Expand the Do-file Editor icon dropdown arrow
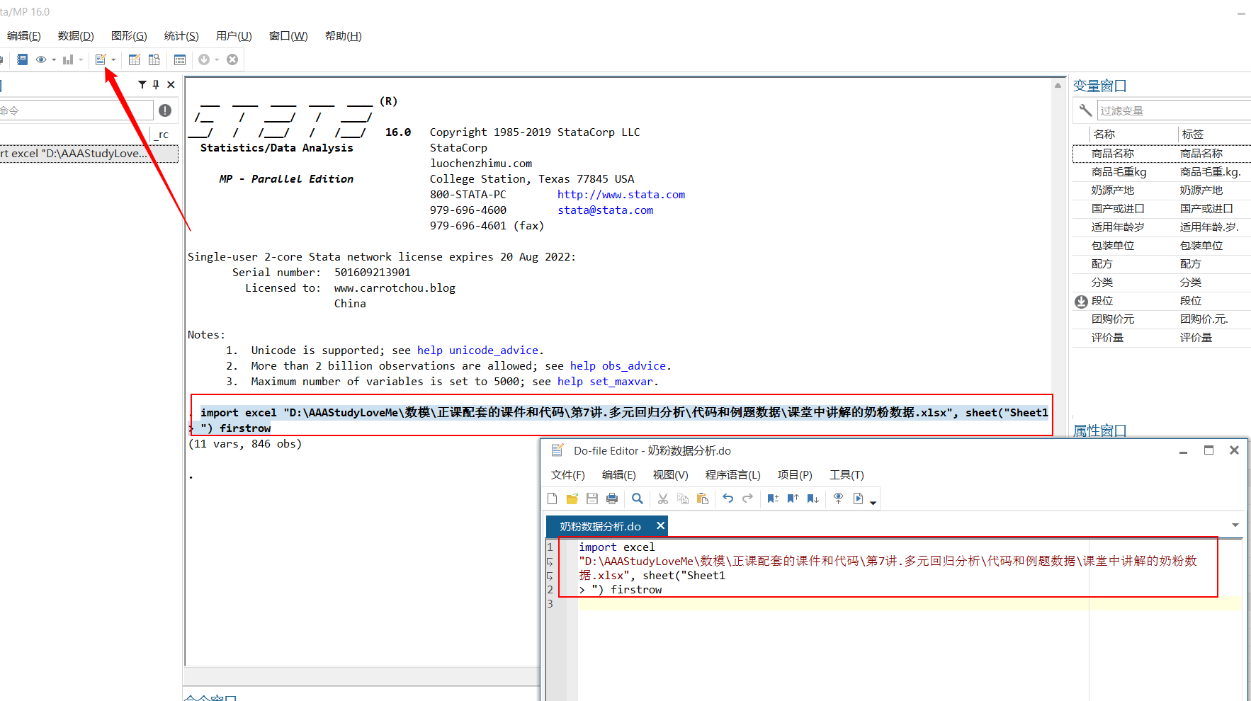This screenshot has height=701, width=1251. [x=113, y=60]
